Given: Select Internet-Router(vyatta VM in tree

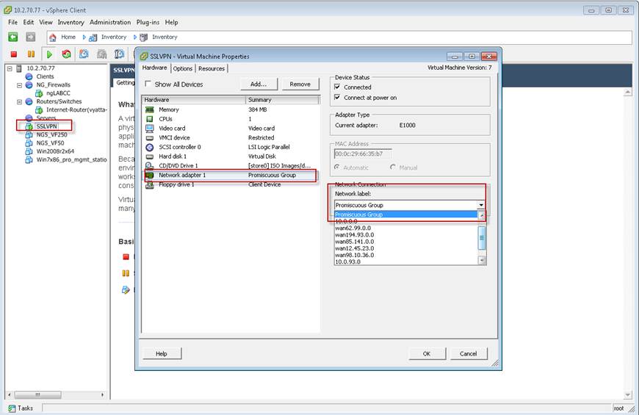Looking at the screenshot, I should pyautogui.click(x=76, y=110).
